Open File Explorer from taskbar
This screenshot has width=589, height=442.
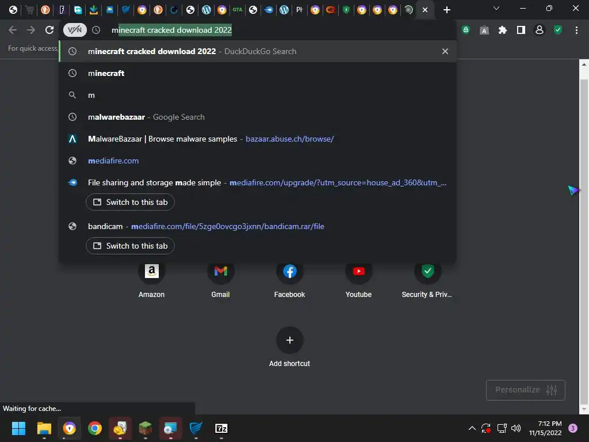(44, 428)
